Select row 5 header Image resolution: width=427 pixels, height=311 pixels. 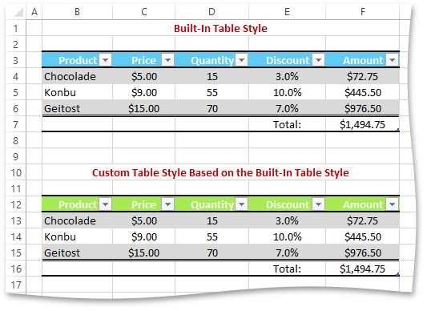[16, 92]
